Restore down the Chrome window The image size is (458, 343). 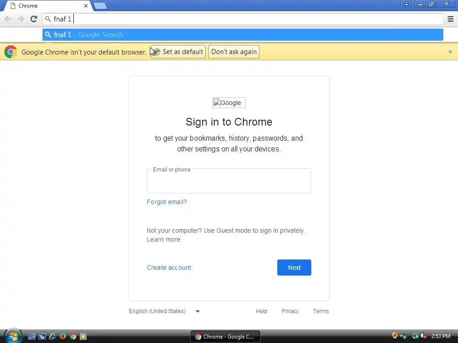click(432, 4)
